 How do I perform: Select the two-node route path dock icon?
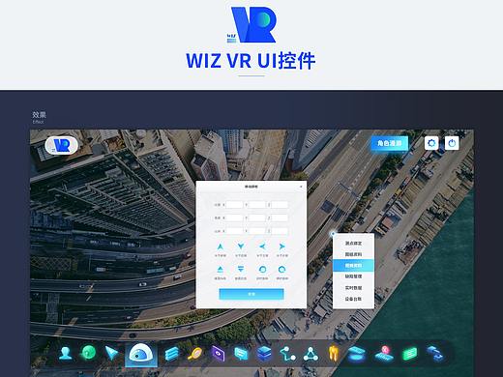click(287, 354)
